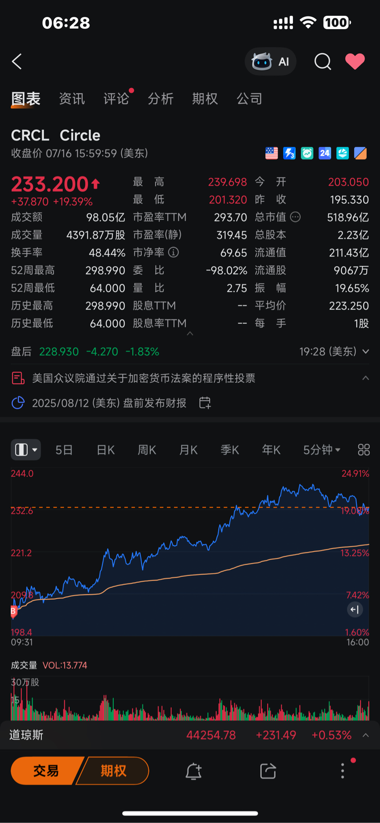Screen dimensions: 380x823
Task: Open the chart layout dropdown
Action: (26, 450)
